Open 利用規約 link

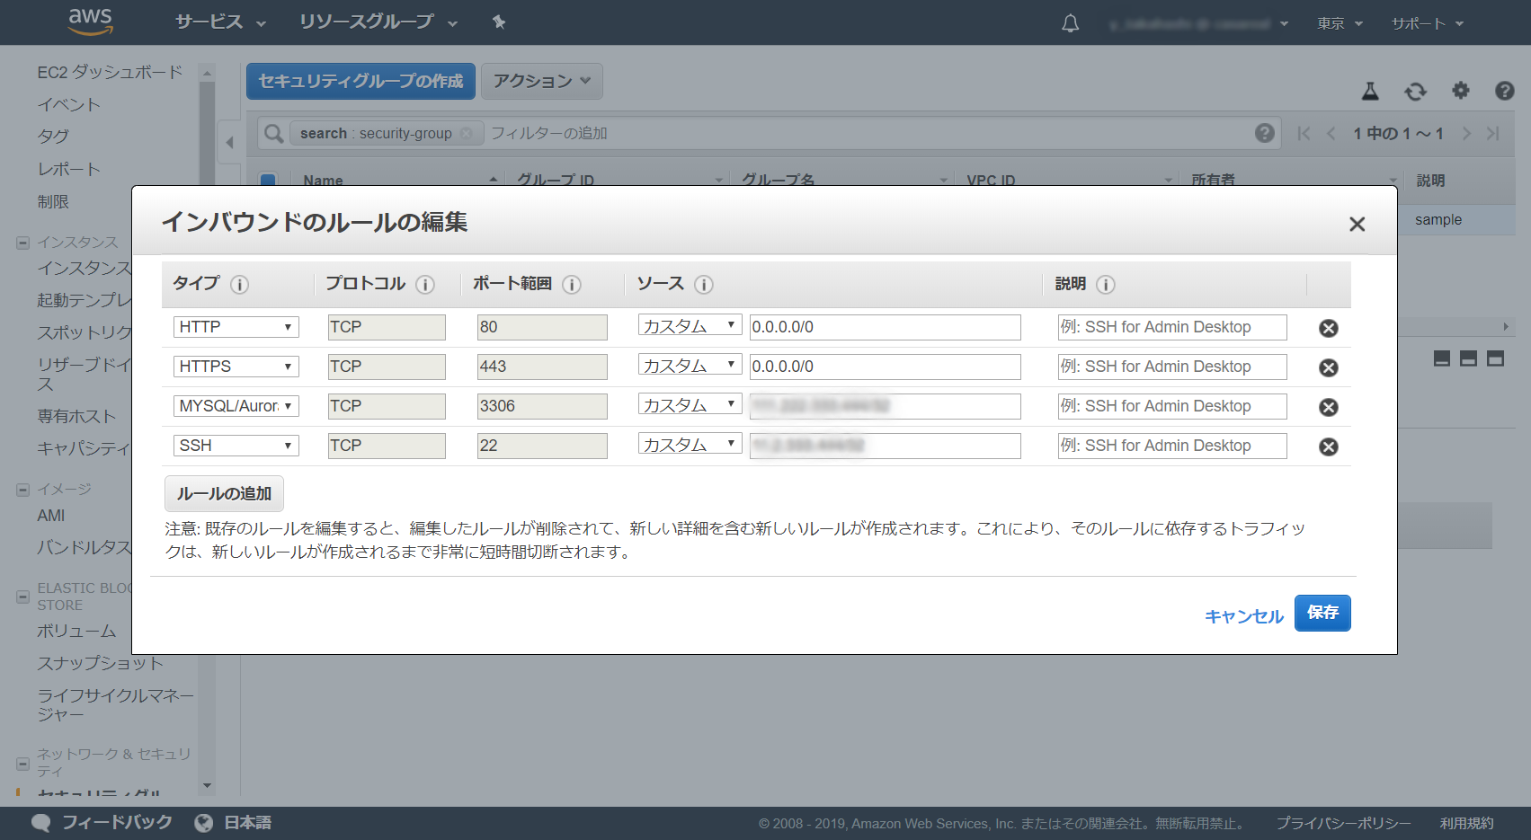(1466, 823)
